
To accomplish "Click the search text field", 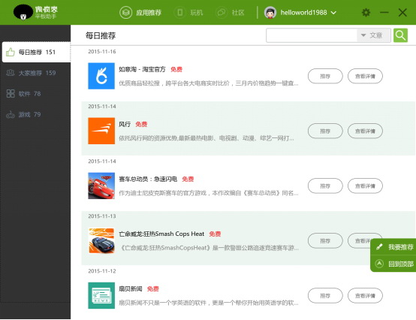I will pos(312,35).
